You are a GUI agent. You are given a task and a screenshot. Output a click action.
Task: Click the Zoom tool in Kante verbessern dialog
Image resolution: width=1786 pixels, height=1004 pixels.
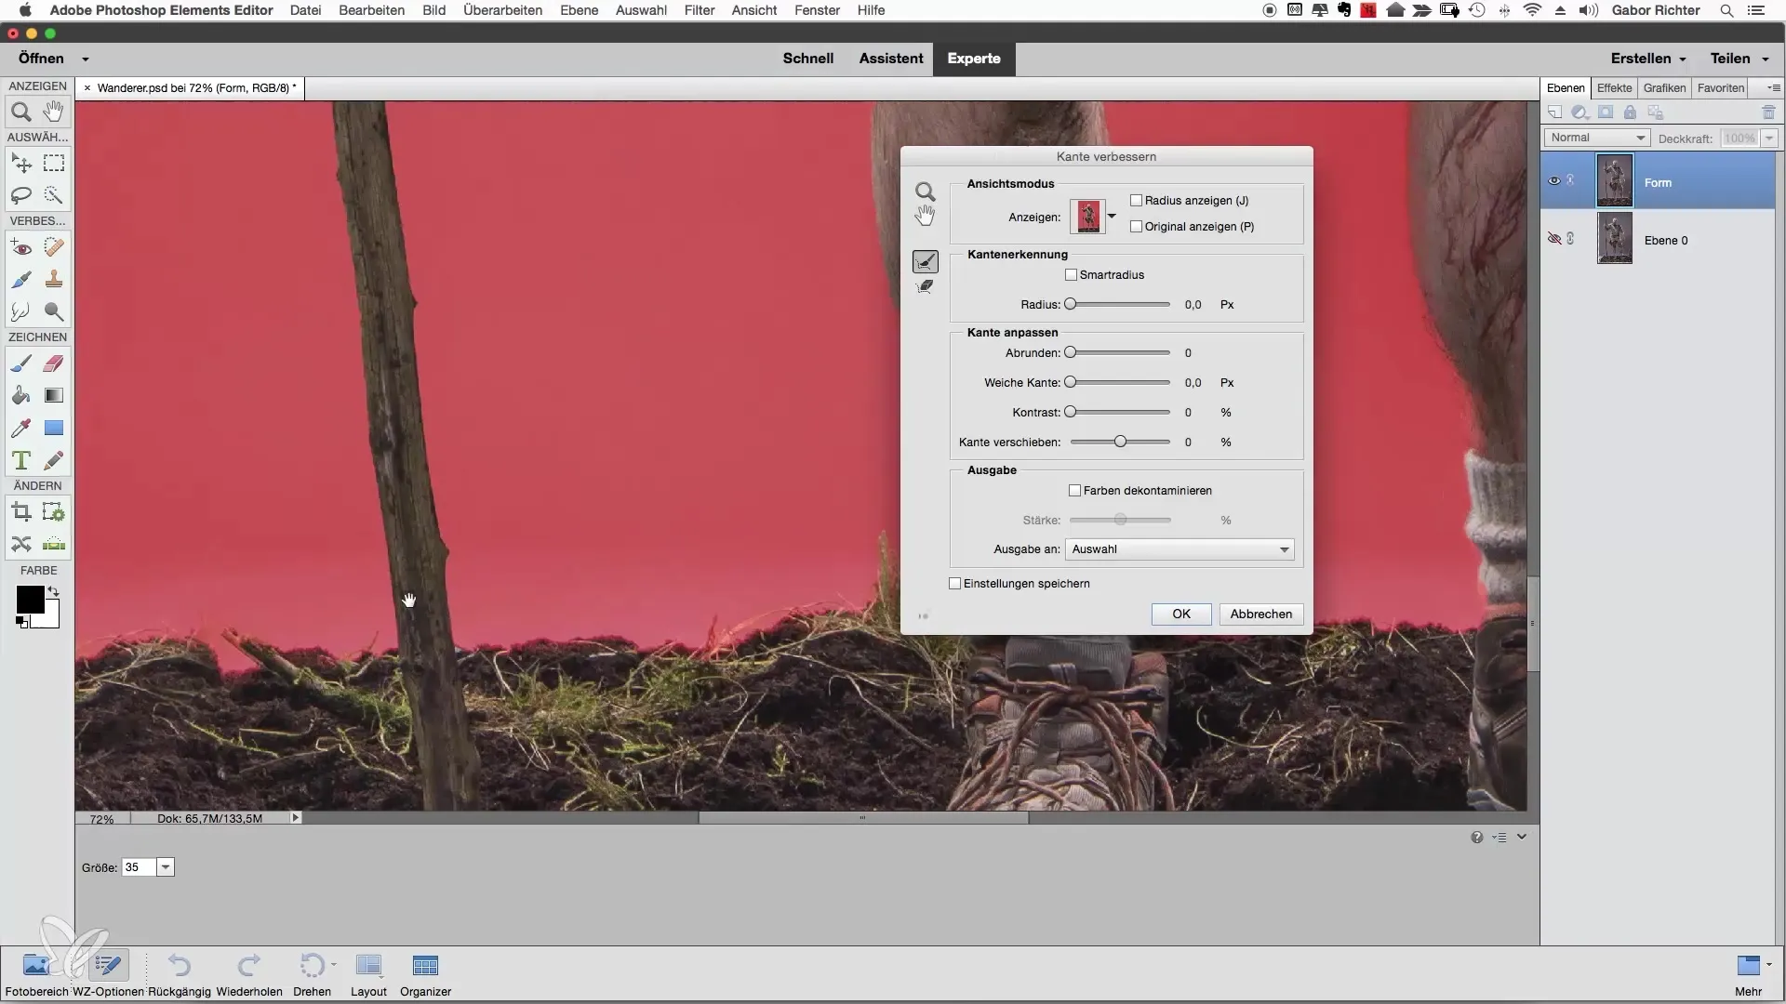pos(925,192)
